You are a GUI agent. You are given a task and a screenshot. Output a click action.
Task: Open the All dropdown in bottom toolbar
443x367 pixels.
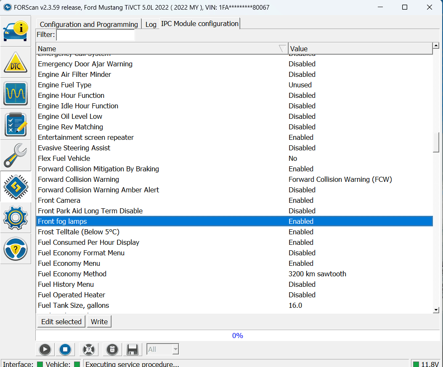coord(163,349)
